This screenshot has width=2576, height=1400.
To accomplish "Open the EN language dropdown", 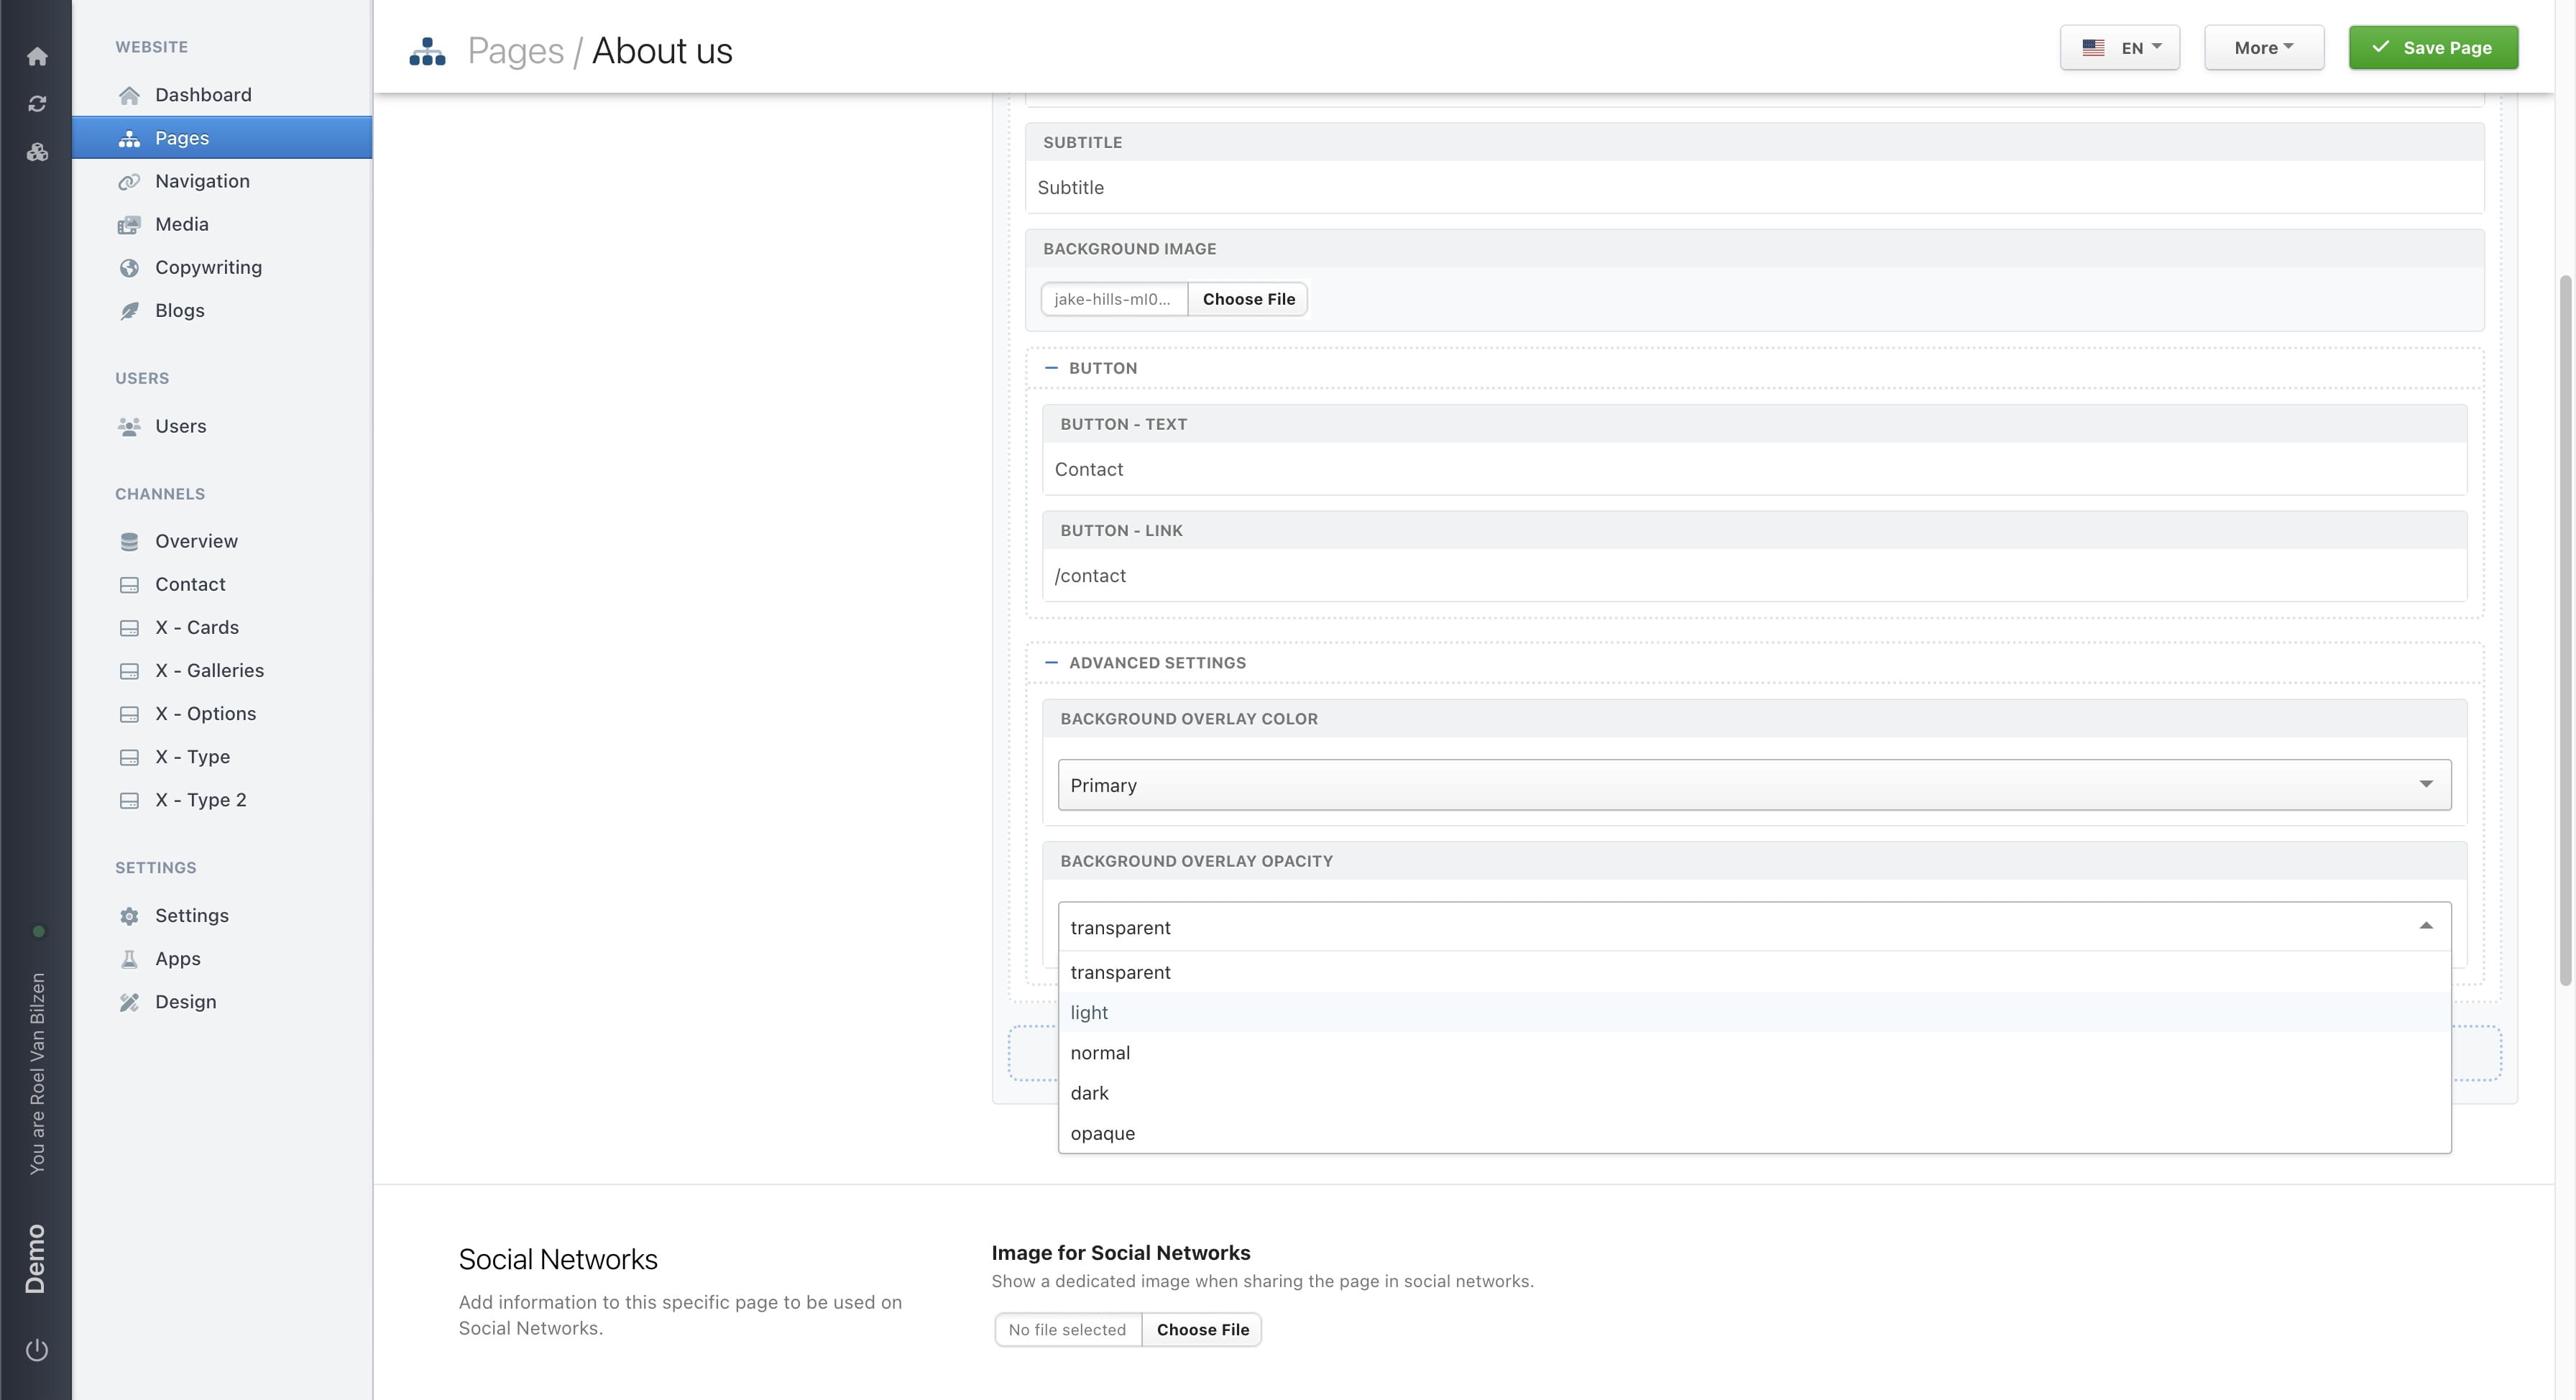I will tap(2119, 47).
